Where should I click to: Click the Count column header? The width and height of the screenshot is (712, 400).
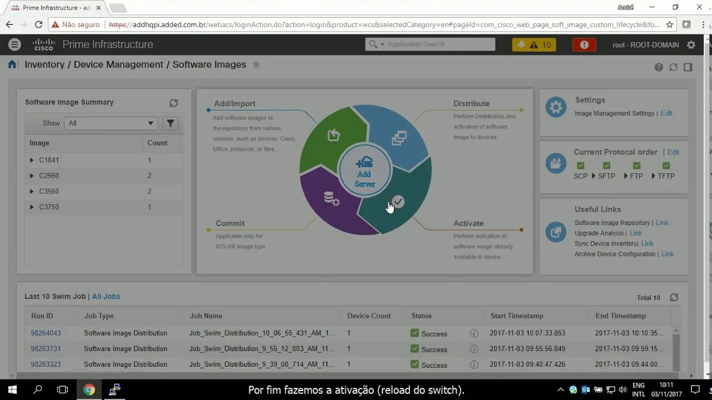click(162, 143)
